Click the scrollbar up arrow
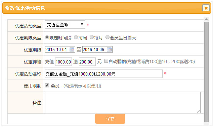The image size is (214, 127). [206, 19]
